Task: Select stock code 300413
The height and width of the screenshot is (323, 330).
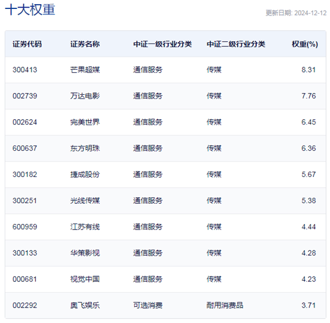Action: pyautogui.click(x=25, y=70)
